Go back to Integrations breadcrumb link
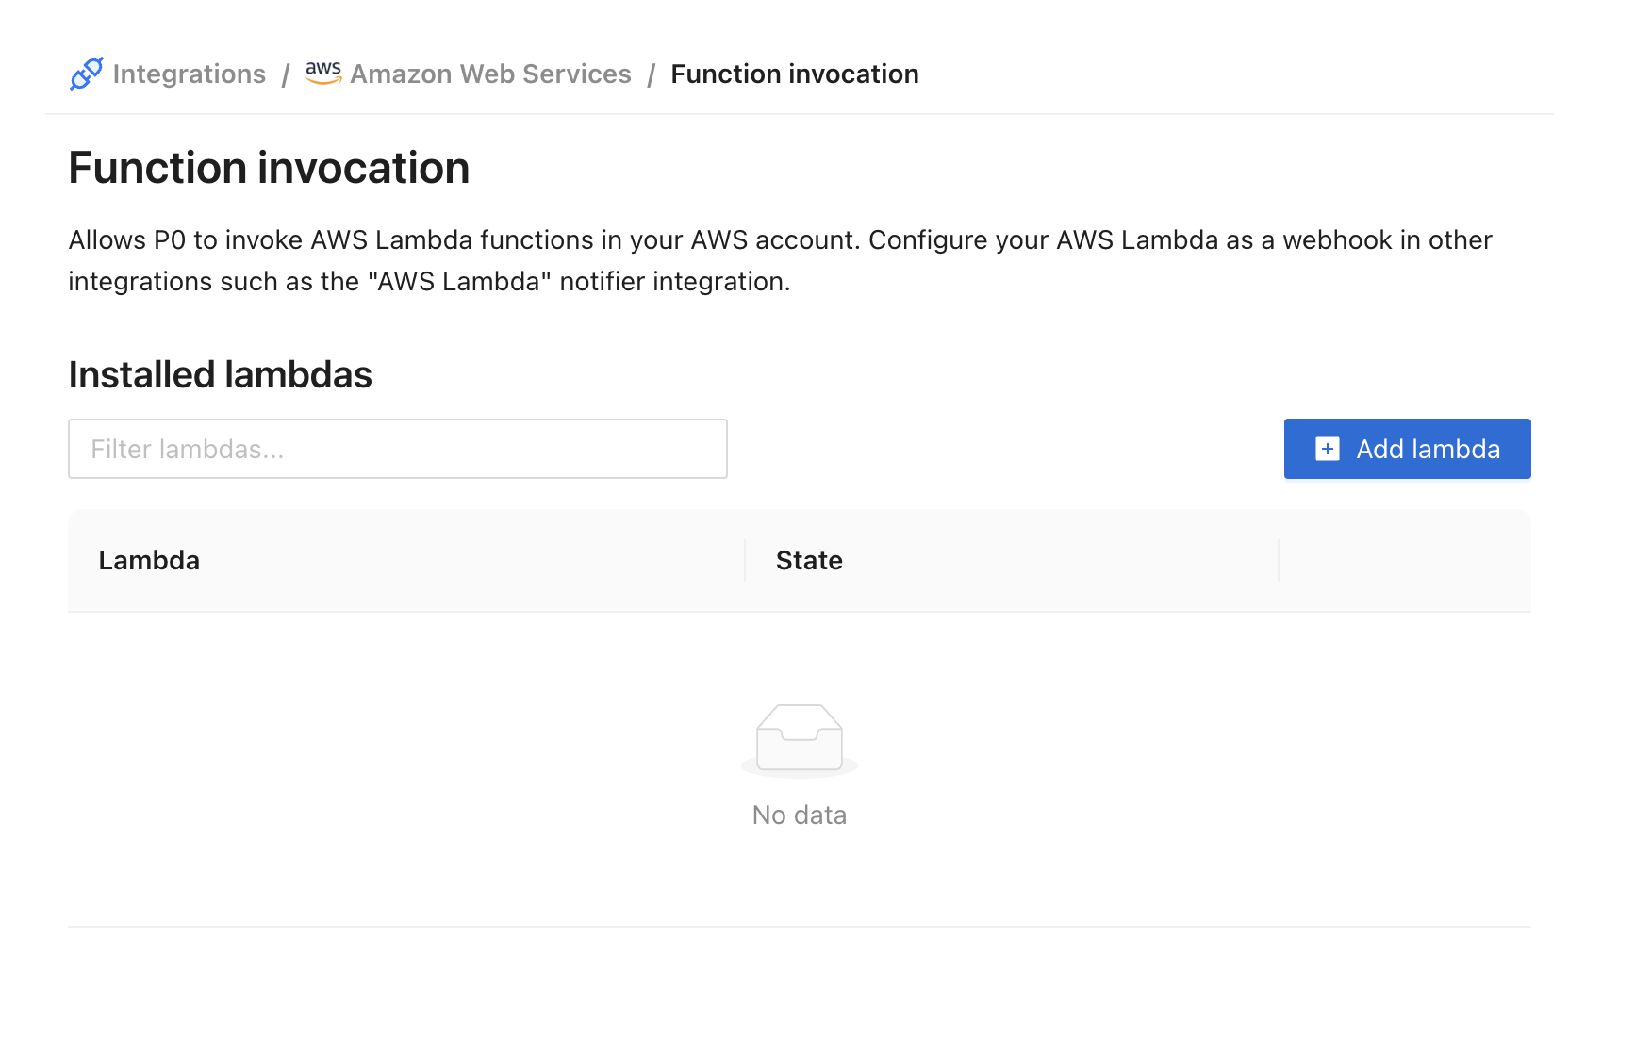Screen dimensions: 1635x1037 [189, 74]
